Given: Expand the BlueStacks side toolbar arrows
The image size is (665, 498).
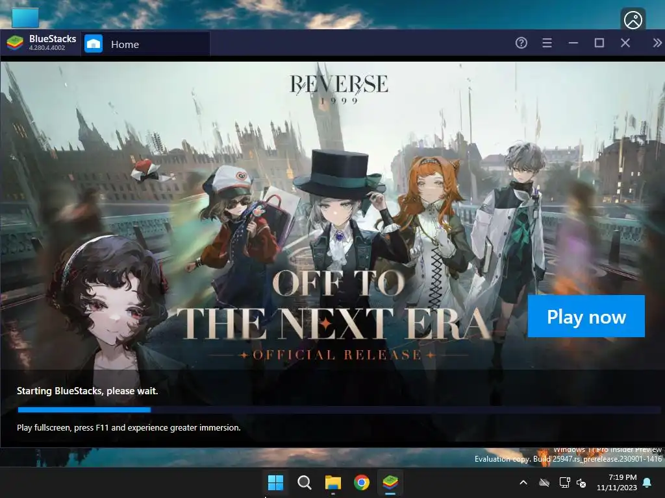Looking at the screenshot, I should (657, 43).
